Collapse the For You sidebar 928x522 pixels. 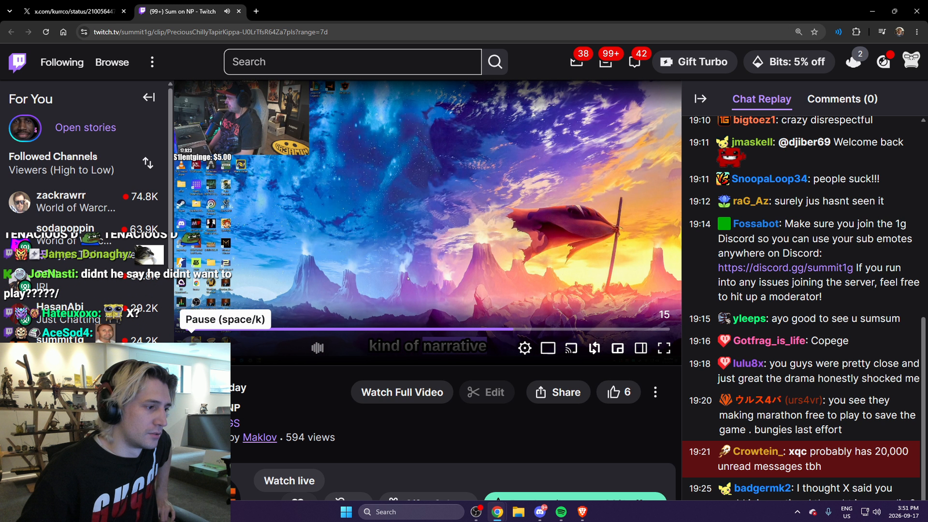point(149,97)
